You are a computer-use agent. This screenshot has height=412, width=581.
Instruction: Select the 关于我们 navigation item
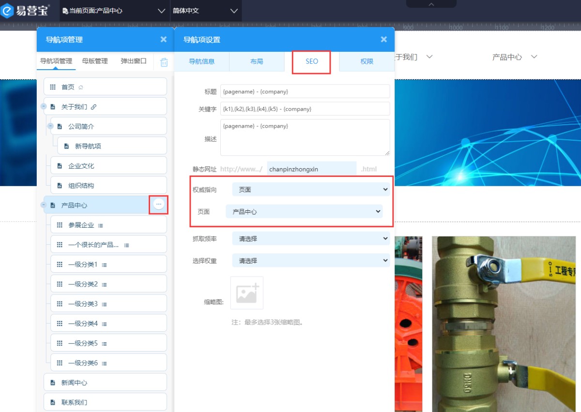pyautogui.click(x=105, y=107)
